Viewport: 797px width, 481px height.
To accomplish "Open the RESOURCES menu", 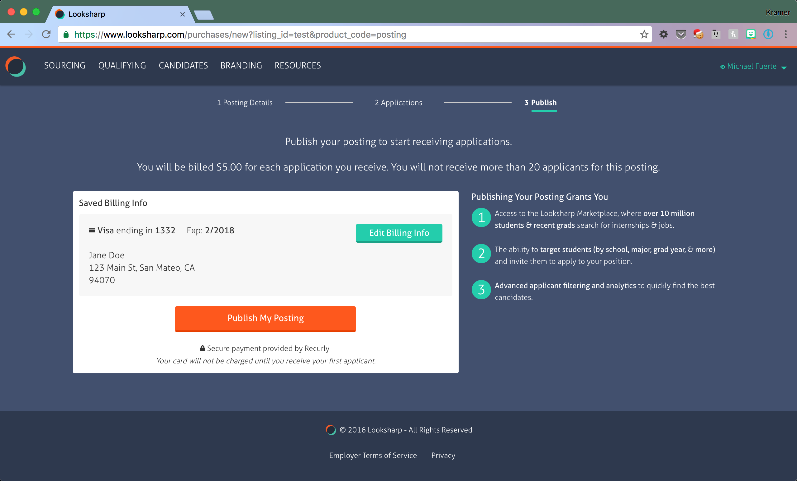I will (298, 66).
